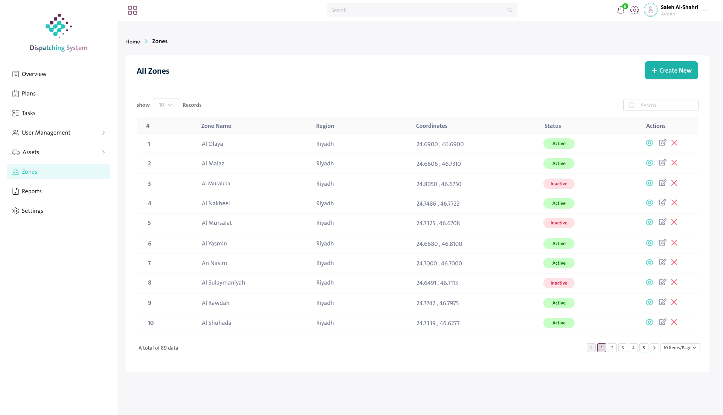Image resolution: width=723 pixels, height=415 pixels.
Task: Open the 10 Items/Page dropdown
Action: 680,348
